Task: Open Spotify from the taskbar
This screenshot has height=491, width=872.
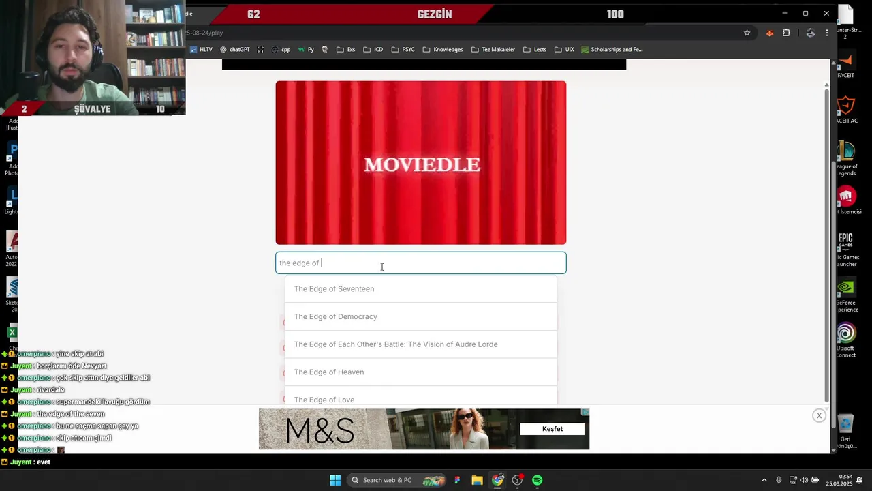Action: point(538,480)
